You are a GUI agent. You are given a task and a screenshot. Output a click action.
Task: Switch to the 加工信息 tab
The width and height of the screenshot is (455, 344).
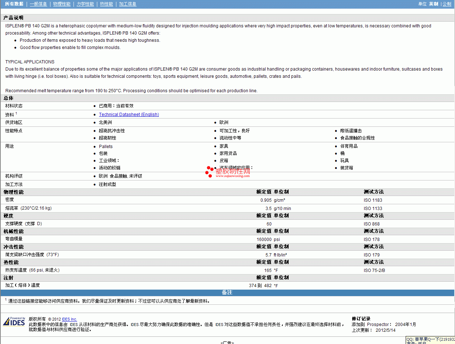coord(128,4)
